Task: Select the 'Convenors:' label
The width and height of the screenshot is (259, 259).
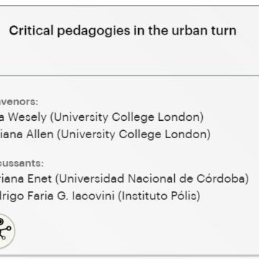Action: click(x=19, y=102)
